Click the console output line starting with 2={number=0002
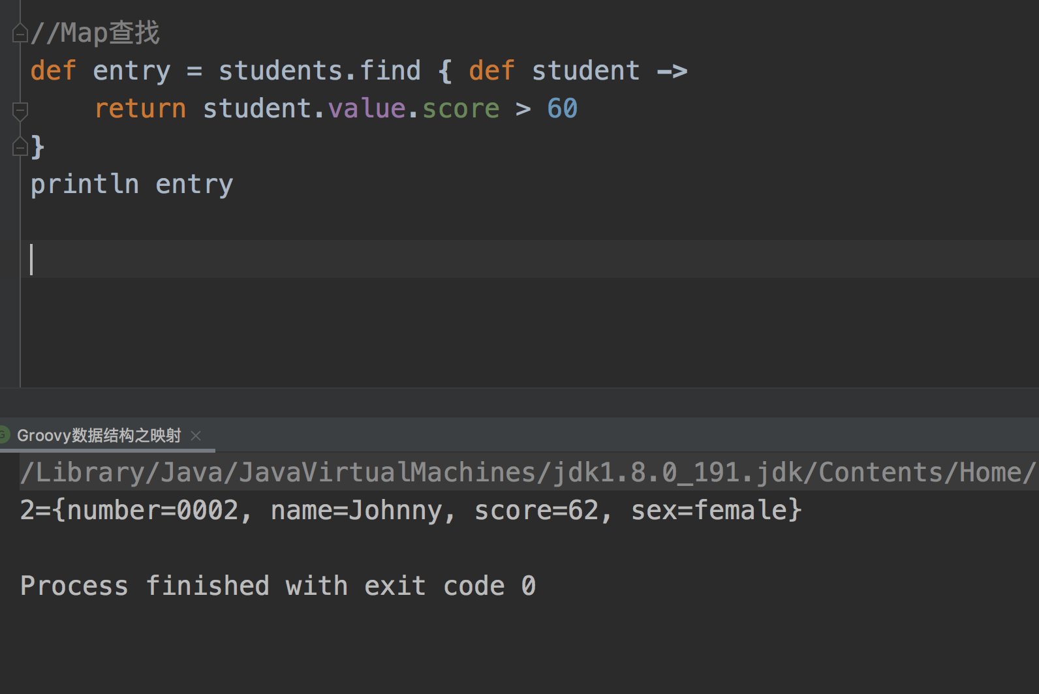This screenshot has height=694, width=1039. coord(411,510)
